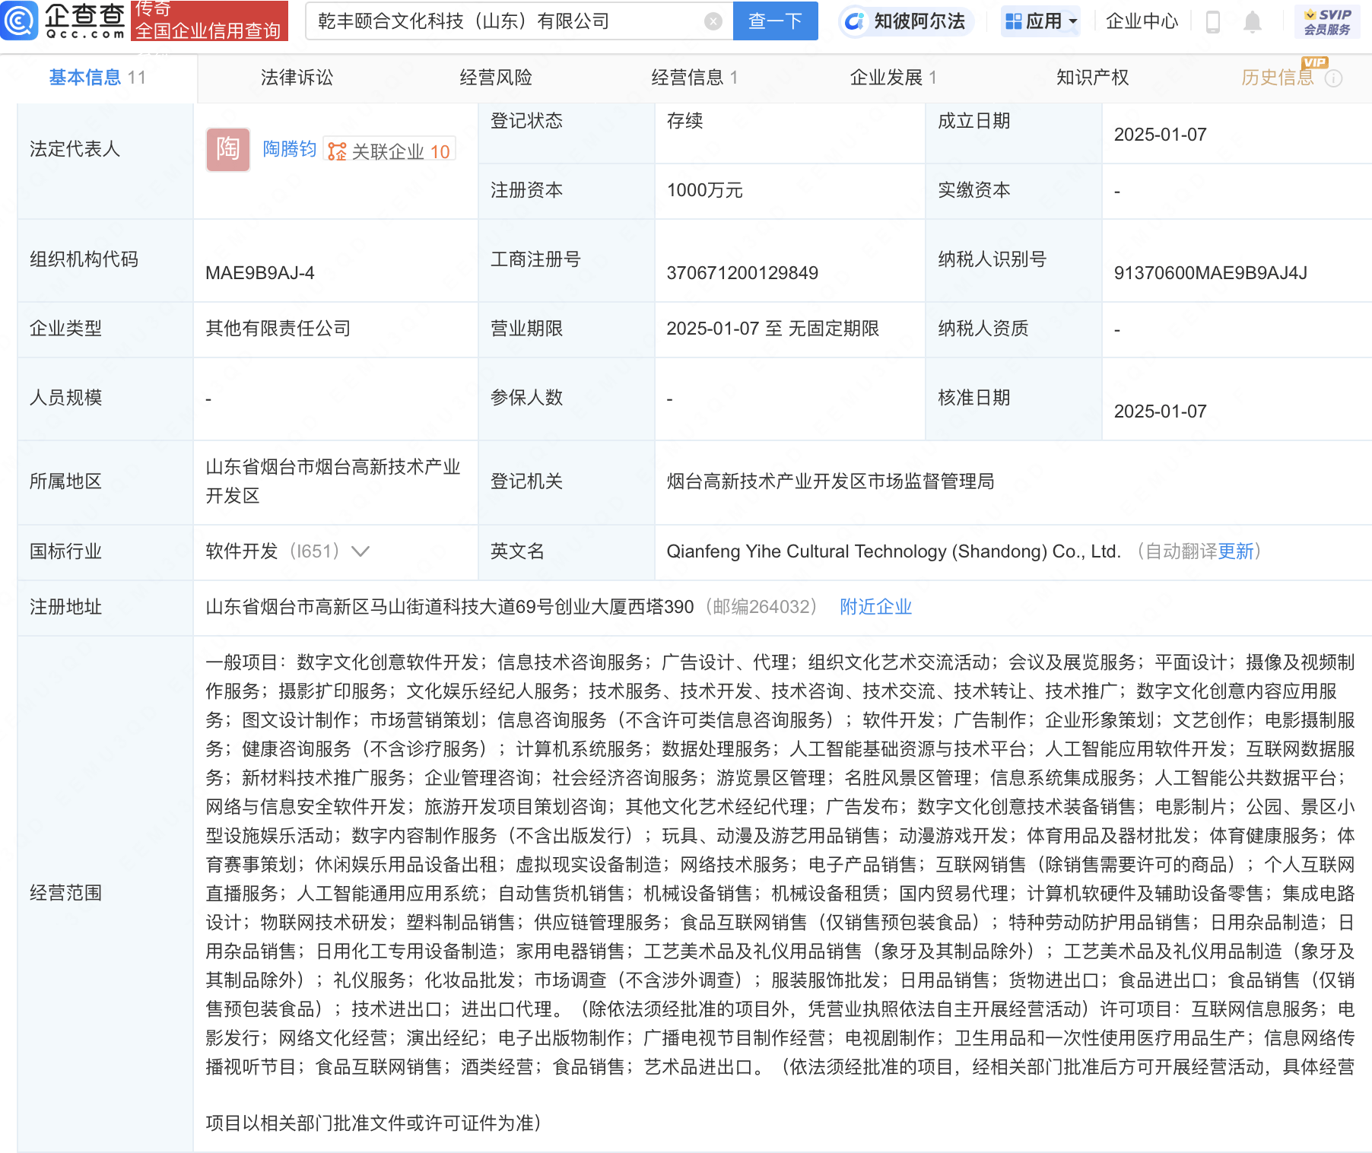Click the 应用 grid icon

(x=1013, y=21)
